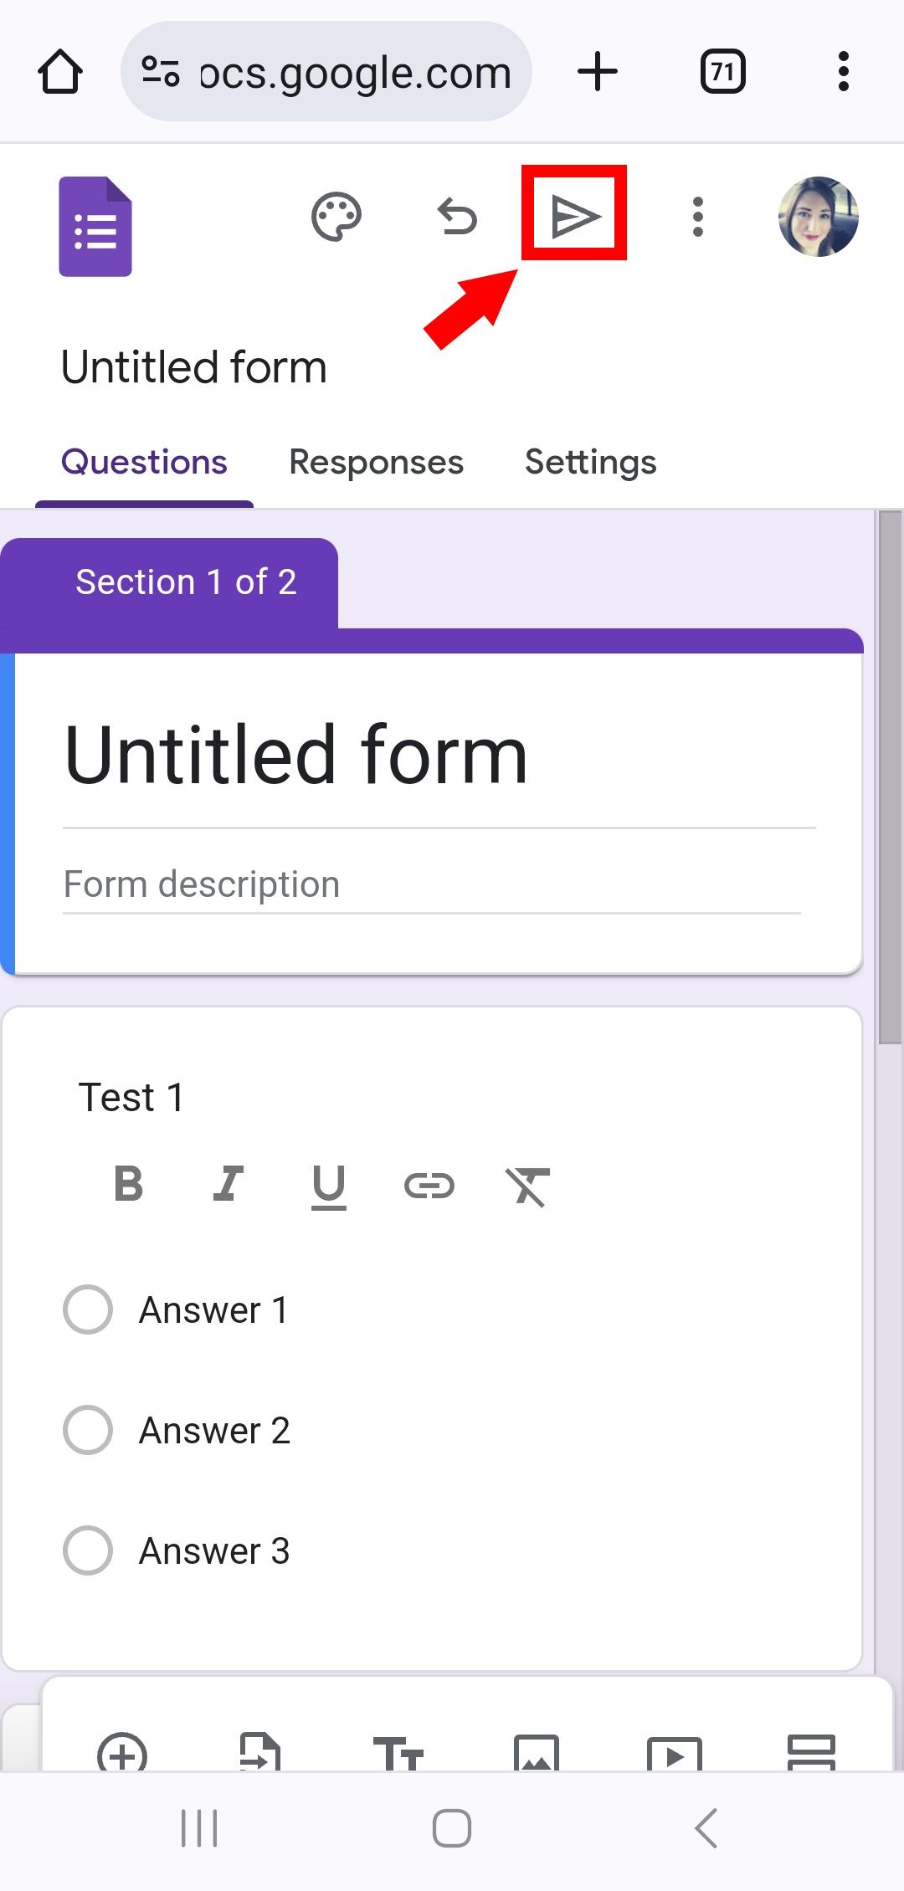Image resolution: width=904 pixels, height=1891 pixels.
Task: Undo the last change
Action: tap(456, 216)
